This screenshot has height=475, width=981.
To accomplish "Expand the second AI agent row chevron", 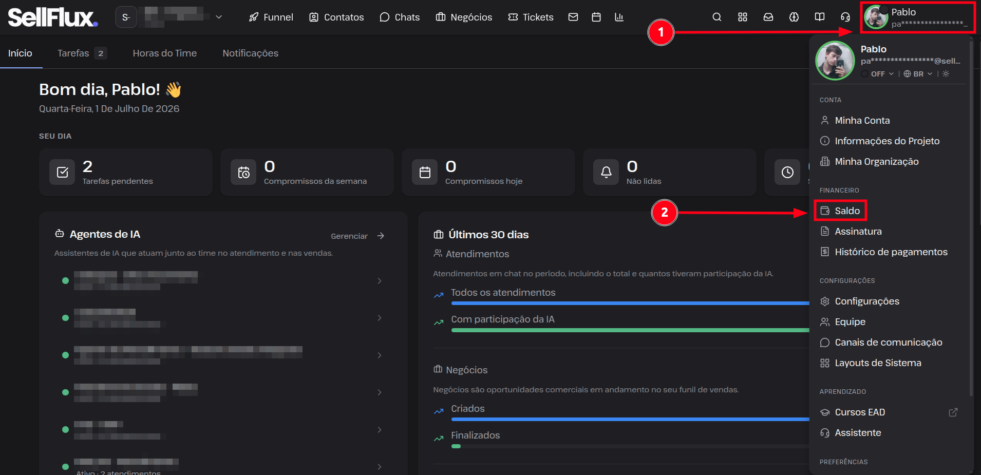I will pyautogui.click(x=380, y=318).
